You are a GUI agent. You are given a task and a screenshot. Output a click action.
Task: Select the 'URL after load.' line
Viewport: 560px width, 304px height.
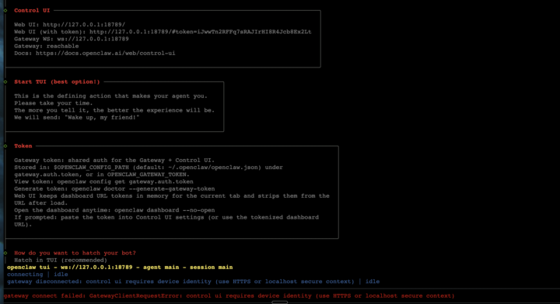tap(41, 202)
